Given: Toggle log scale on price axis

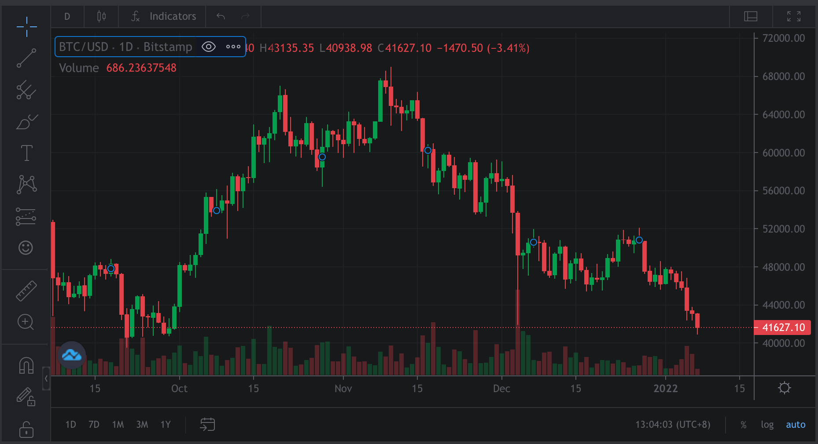Looking at the screenshot, I should (767, 425).
